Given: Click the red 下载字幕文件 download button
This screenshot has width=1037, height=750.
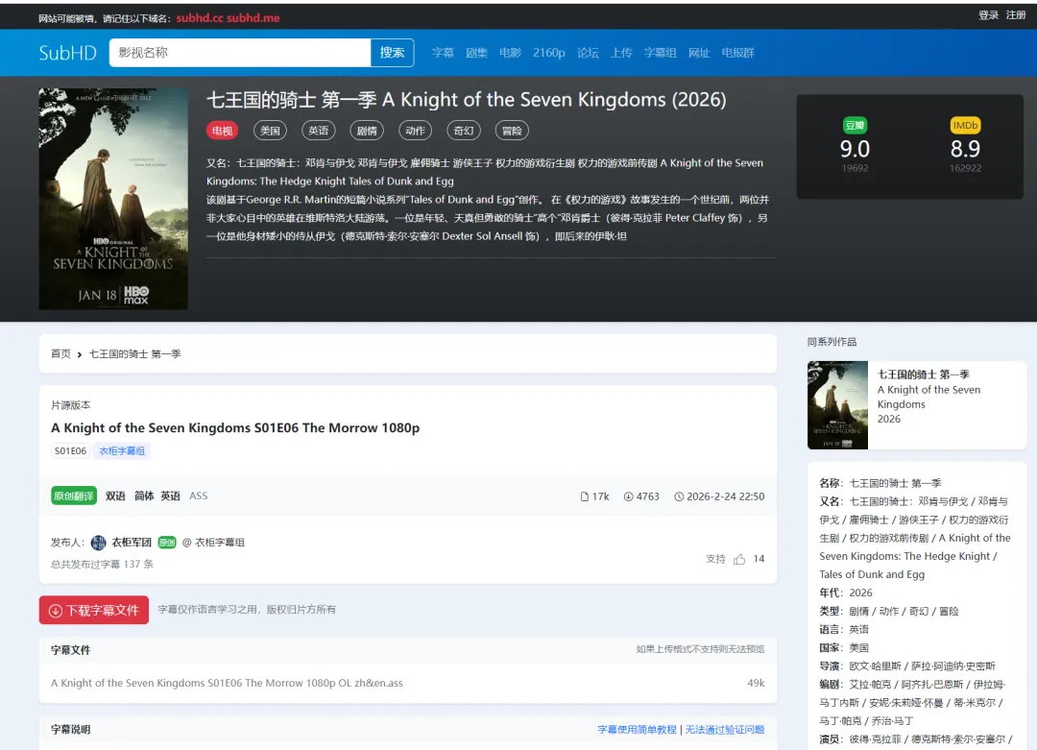Looking at the screenshot, I should [94, 610].
